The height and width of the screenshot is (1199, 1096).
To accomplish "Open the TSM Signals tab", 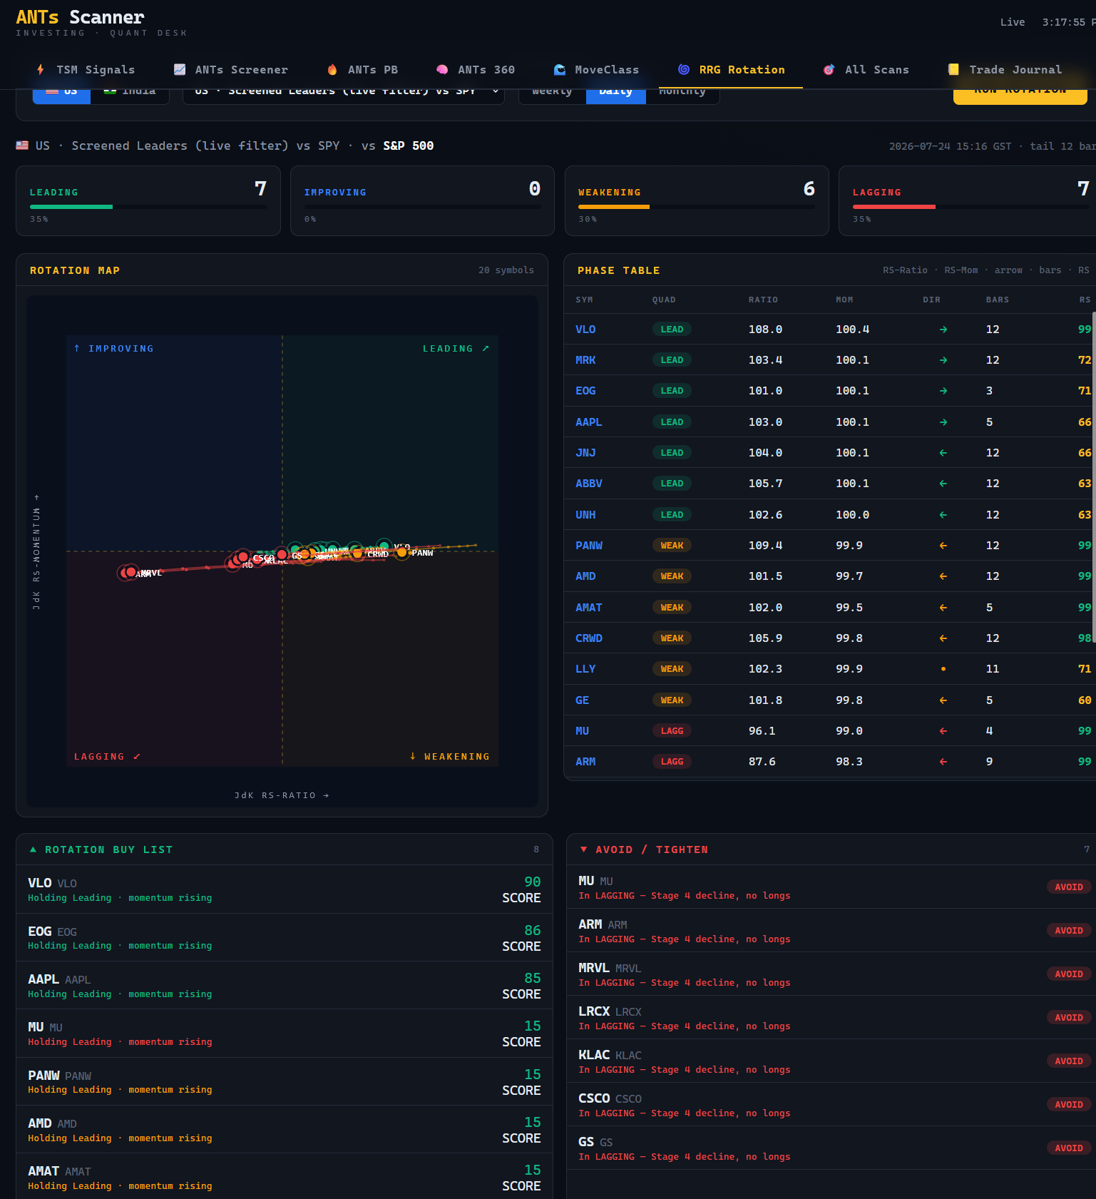I will click(86, 70).
